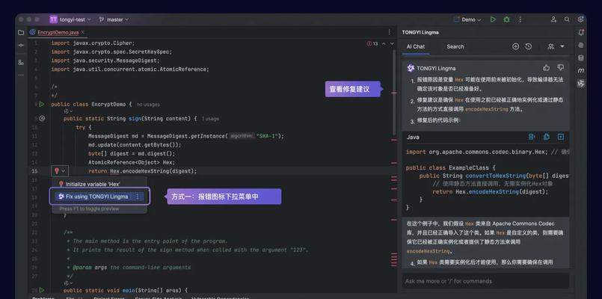Open tongyi-test project dropdown
This screenshot has height=299, width=602.
[x=70, y=19]
